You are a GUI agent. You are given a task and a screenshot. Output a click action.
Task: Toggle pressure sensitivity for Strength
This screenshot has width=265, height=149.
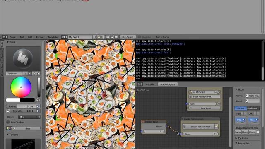point(38,111)
